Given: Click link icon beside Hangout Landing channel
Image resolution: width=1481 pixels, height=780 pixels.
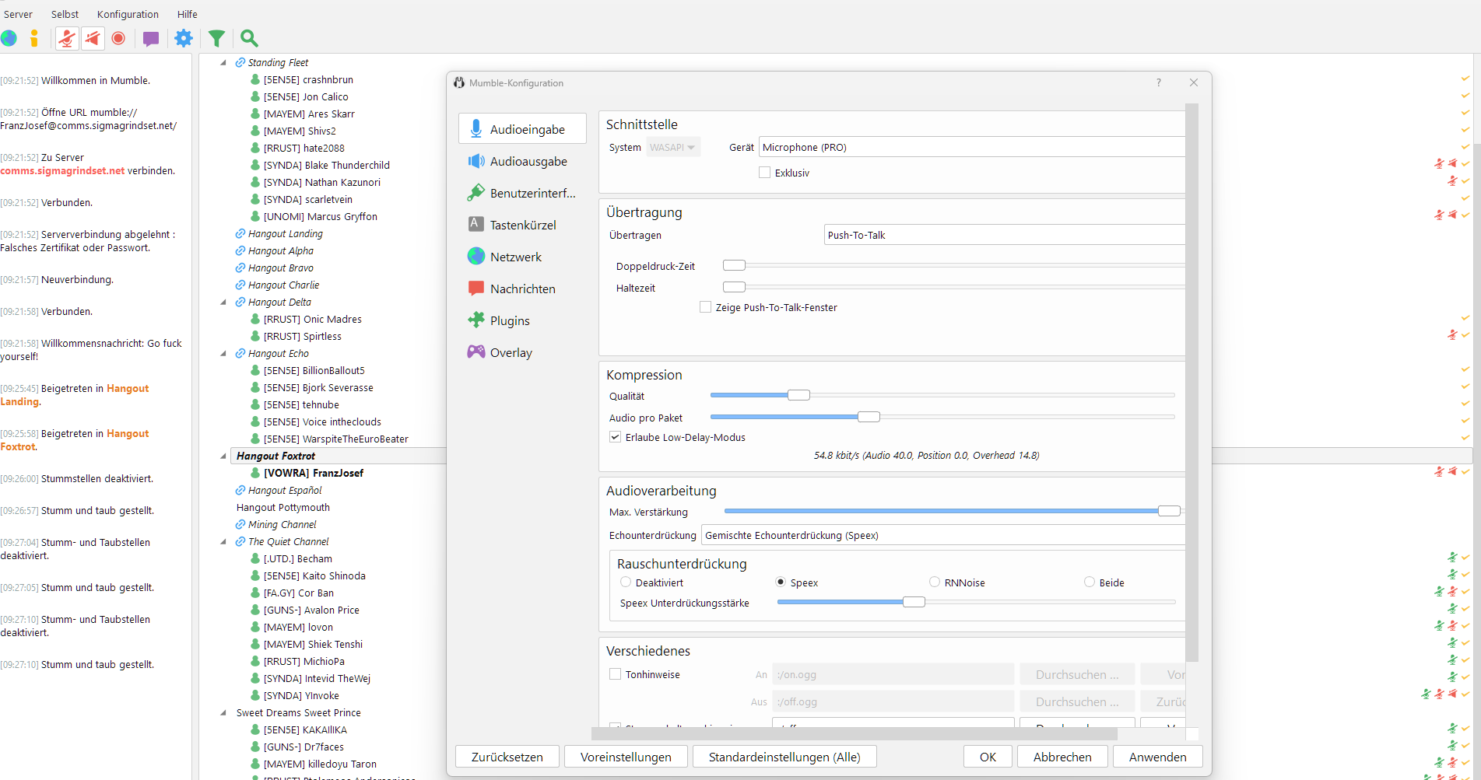Looking at the screenshot, I should pyautogui.click(x=240, y=233).
